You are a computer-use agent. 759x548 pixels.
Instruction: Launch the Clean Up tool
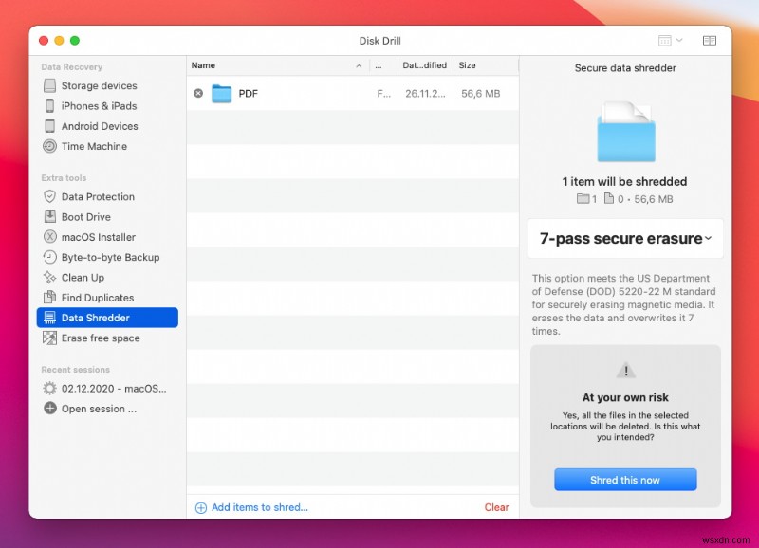pos(81,277)
